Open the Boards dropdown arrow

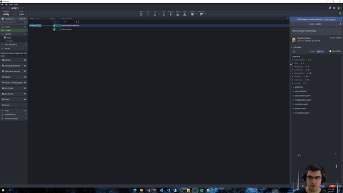(x=197, y=14)
